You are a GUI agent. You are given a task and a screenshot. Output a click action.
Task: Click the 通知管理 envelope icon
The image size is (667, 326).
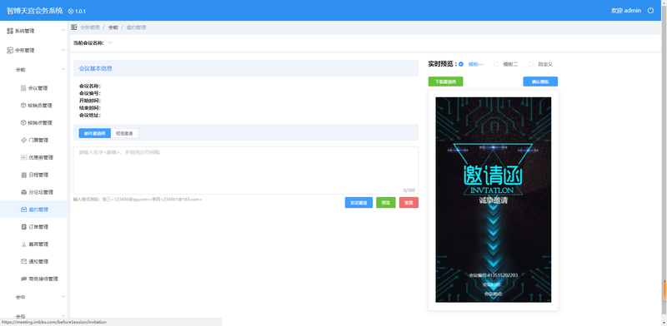pos(23,261)
